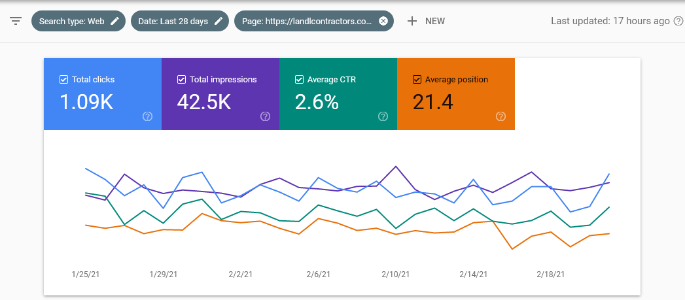Image resolution: width=685 pixels, height=300 pixels.
Task: Open the filter list icon
Action: pos(16,21)
